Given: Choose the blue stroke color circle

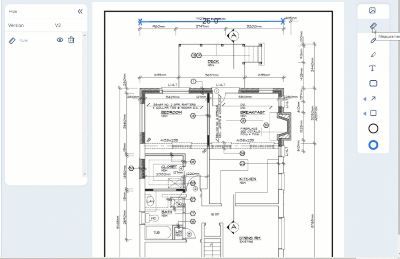Looking at the screenshot, I should (x=373, y=145).
